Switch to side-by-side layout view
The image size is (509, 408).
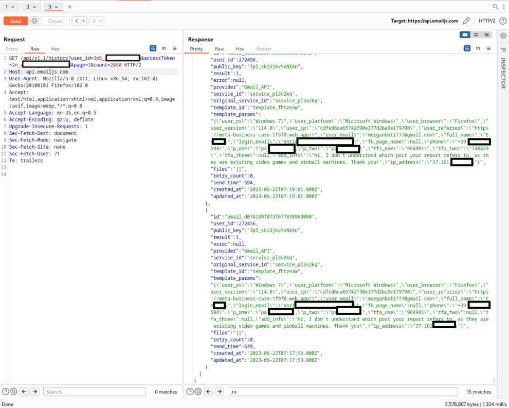point(465,35)
